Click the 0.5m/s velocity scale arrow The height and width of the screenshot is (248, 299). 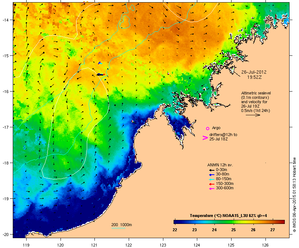(x=253, y=115)
